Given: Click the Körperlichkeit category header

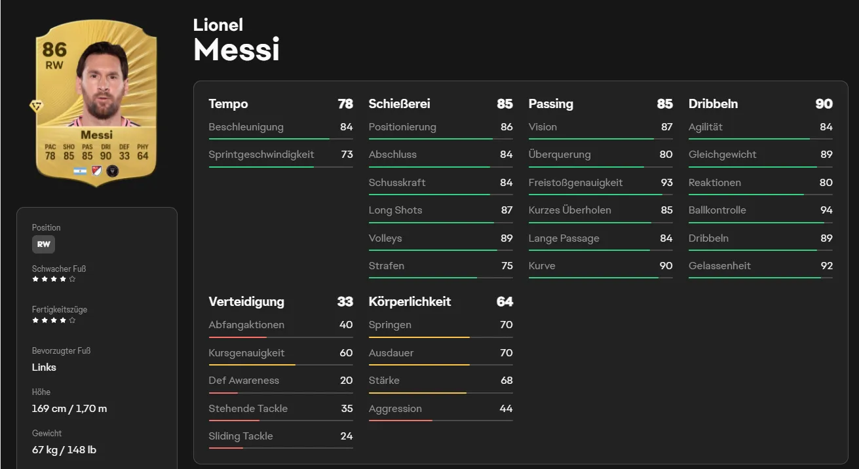Looking at the screenshot, I should [440, 301].
